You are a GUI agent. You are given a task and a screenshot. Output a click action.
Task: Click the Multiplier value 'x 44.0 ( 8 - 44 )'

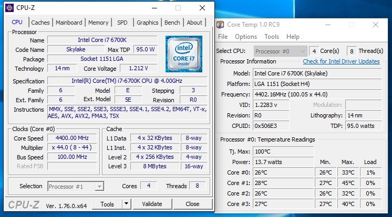point(72,147)
